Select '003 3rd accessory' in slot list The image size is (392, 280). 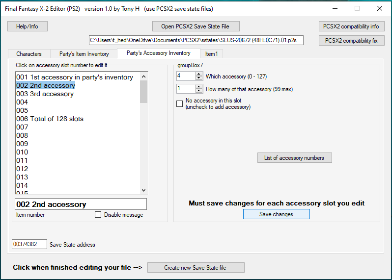click(x=45, y=94)
